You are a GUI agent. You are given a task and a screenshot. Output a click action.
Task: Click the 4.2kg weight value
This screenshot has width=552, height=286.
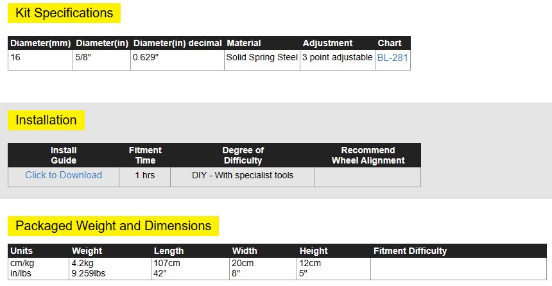point(83,263)
